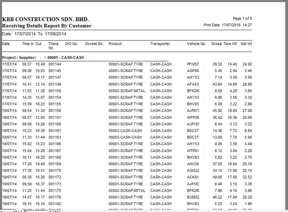
Task: Select transaction number 001168
Action: tap(55, 158)
